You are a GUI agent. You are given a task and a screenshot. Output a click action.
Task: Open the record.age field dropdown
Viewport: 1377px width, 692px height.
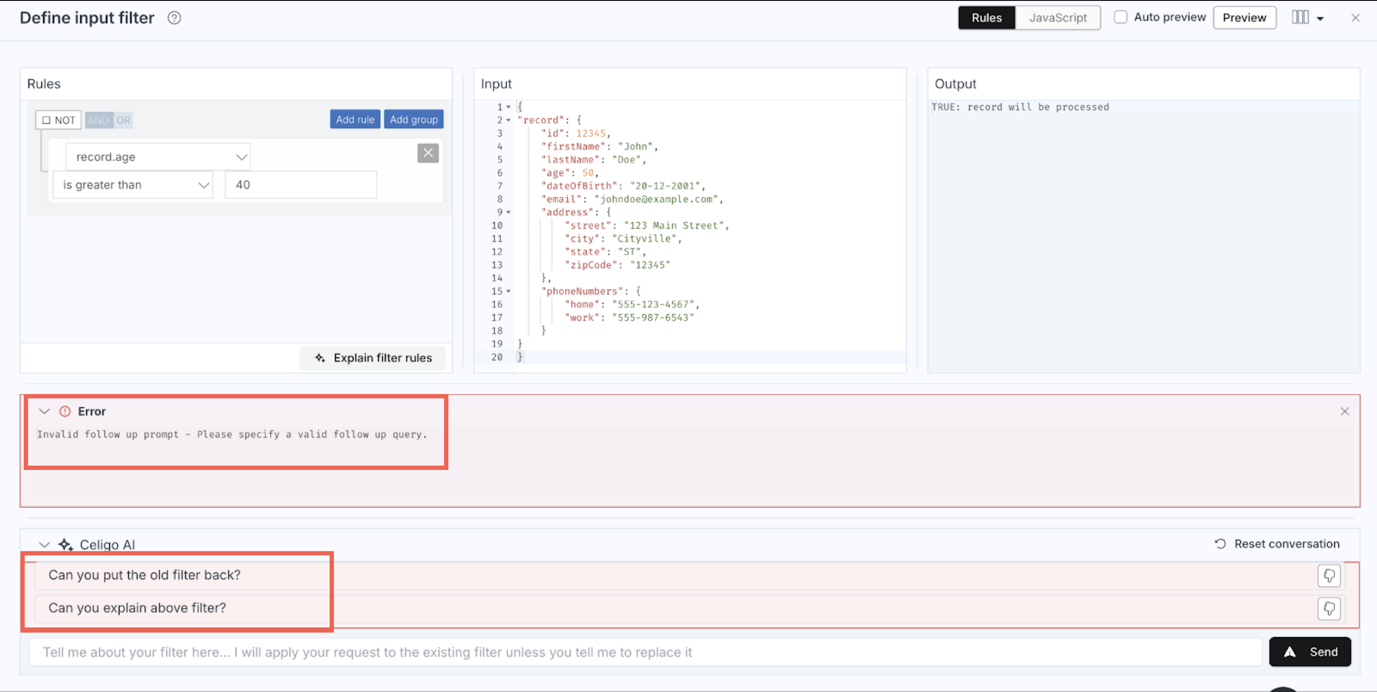(x=157, y=157)
